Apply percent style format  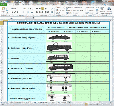tap(60, 10)
